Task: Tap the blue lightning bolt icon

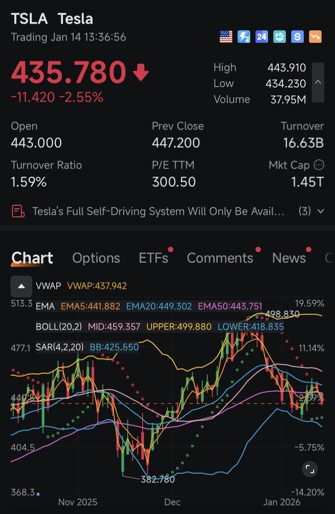Action: pos(244,37)
